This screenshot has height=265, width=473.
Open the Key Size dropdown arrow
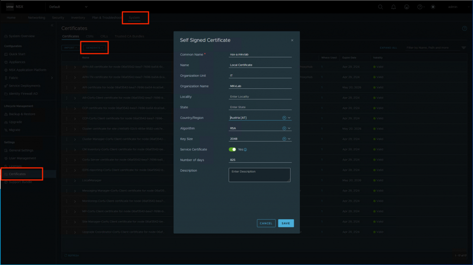[289, 139]
